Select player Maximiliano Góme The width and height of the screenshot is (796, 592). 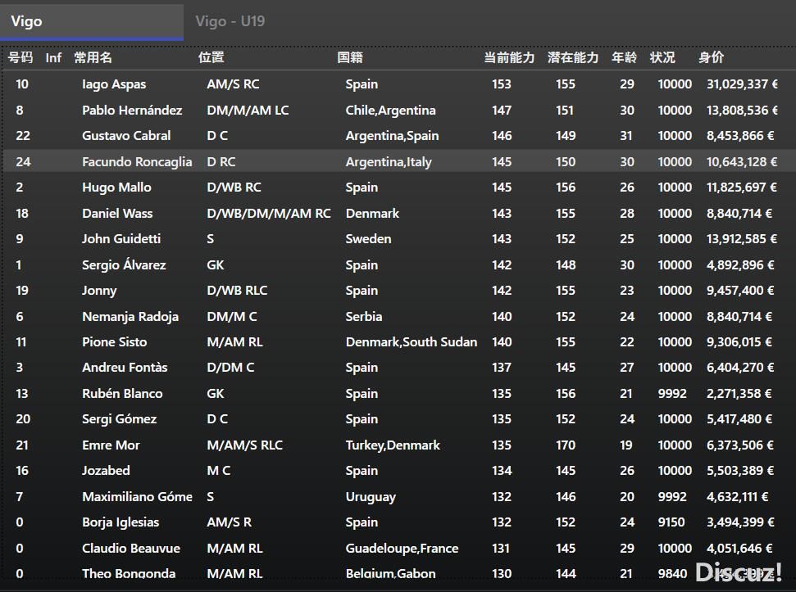tap(137, 497)
